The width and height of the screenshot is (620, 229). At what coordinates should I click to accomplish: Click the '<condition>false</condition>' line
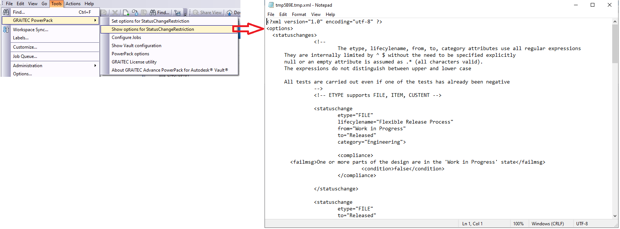[x=403, y=169]
